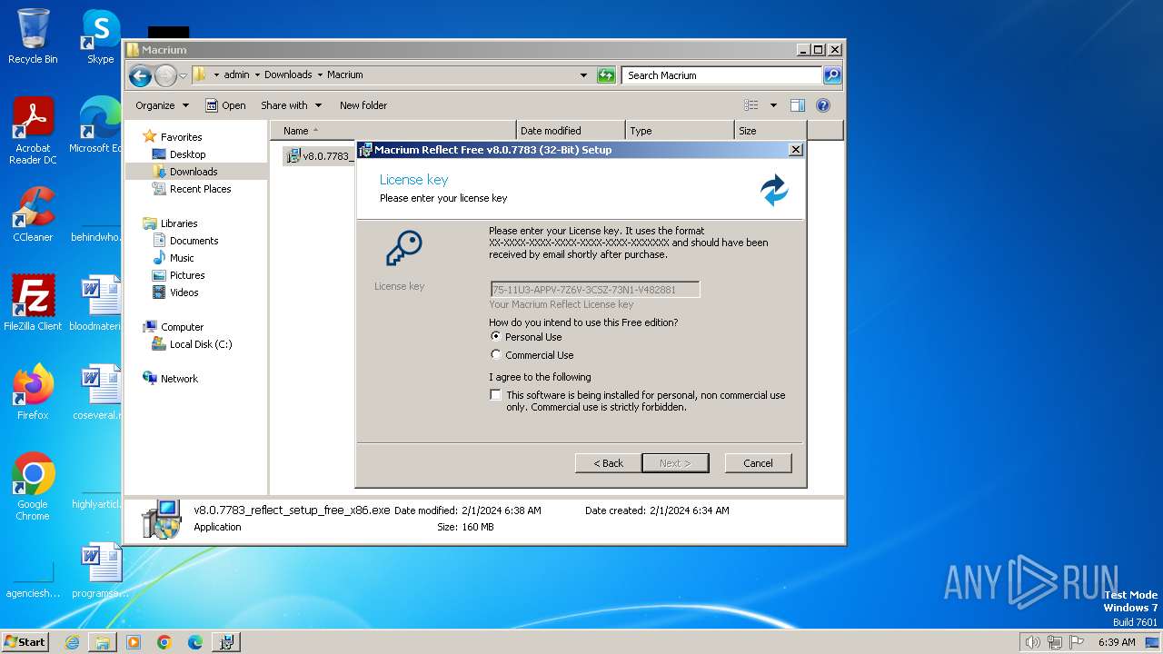Click Downloads in the address breadcrumb

click(x=288, y=75)
